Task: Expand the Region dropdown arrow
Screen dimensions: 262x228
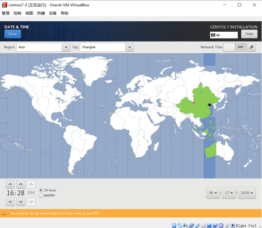Action: tap(66, 47)
